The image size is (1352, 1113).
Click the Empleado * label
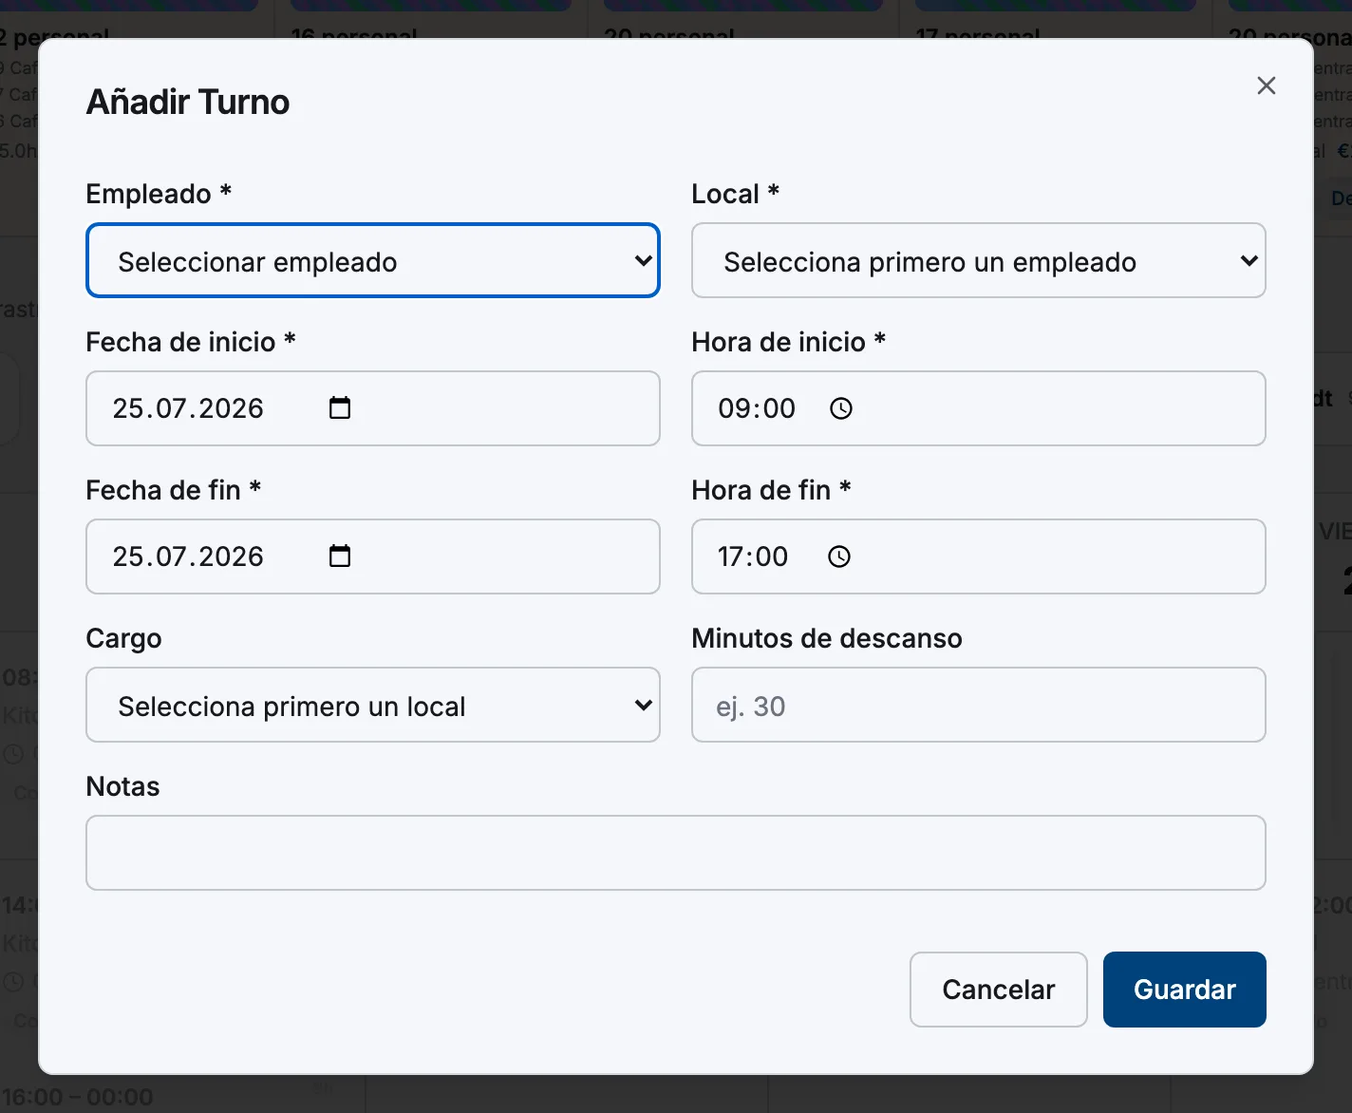[x=159, y=194]
